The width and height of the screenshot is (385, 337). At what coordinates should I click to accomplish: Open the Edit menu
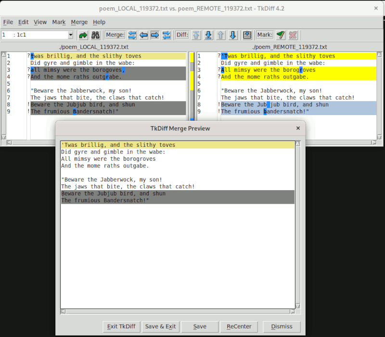pyautogui.click(x=23, y=22)
